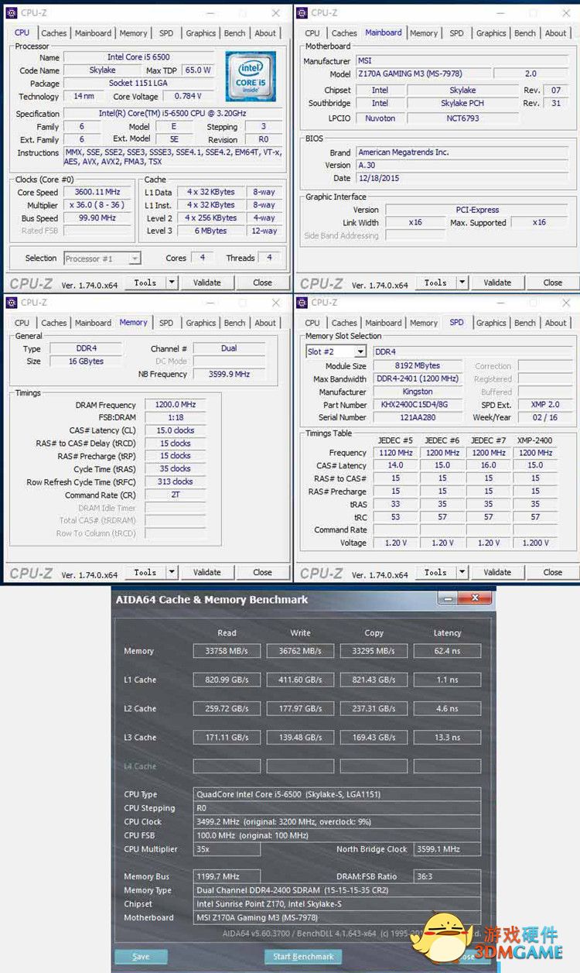
Task: Click the part number KHX2400C15D4/8G
Action: [418, 405]
